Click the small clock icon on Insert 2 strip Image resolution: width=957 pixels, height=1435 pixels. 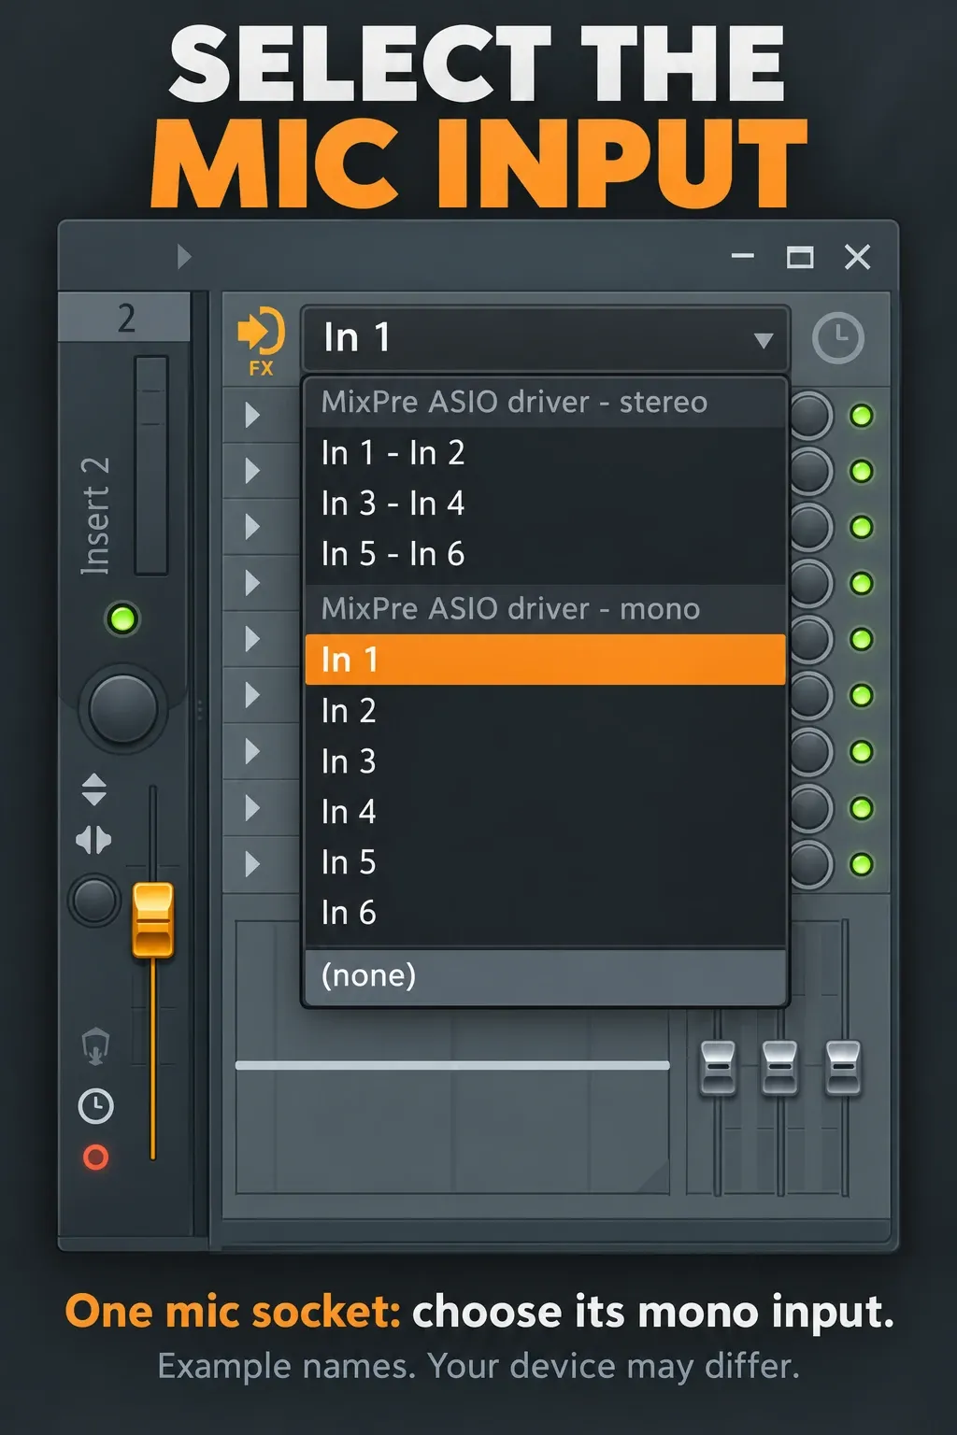(95, 1106)
